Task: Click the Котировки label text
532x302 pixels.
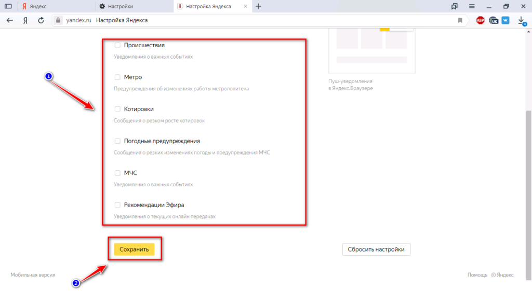Action: tap(139, 109)
